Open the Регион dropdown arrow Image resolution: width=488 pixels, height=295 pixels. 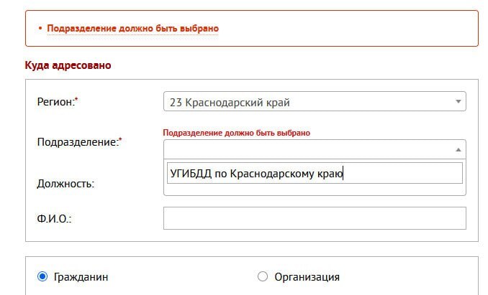click(x=458, y=102)
